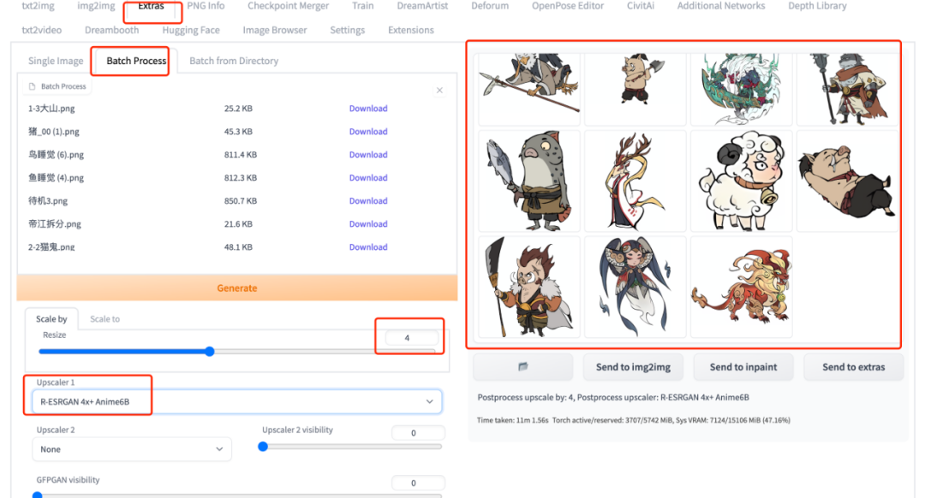
Task: Click the GFPGAN visibility value field
Action: point(418,483)
